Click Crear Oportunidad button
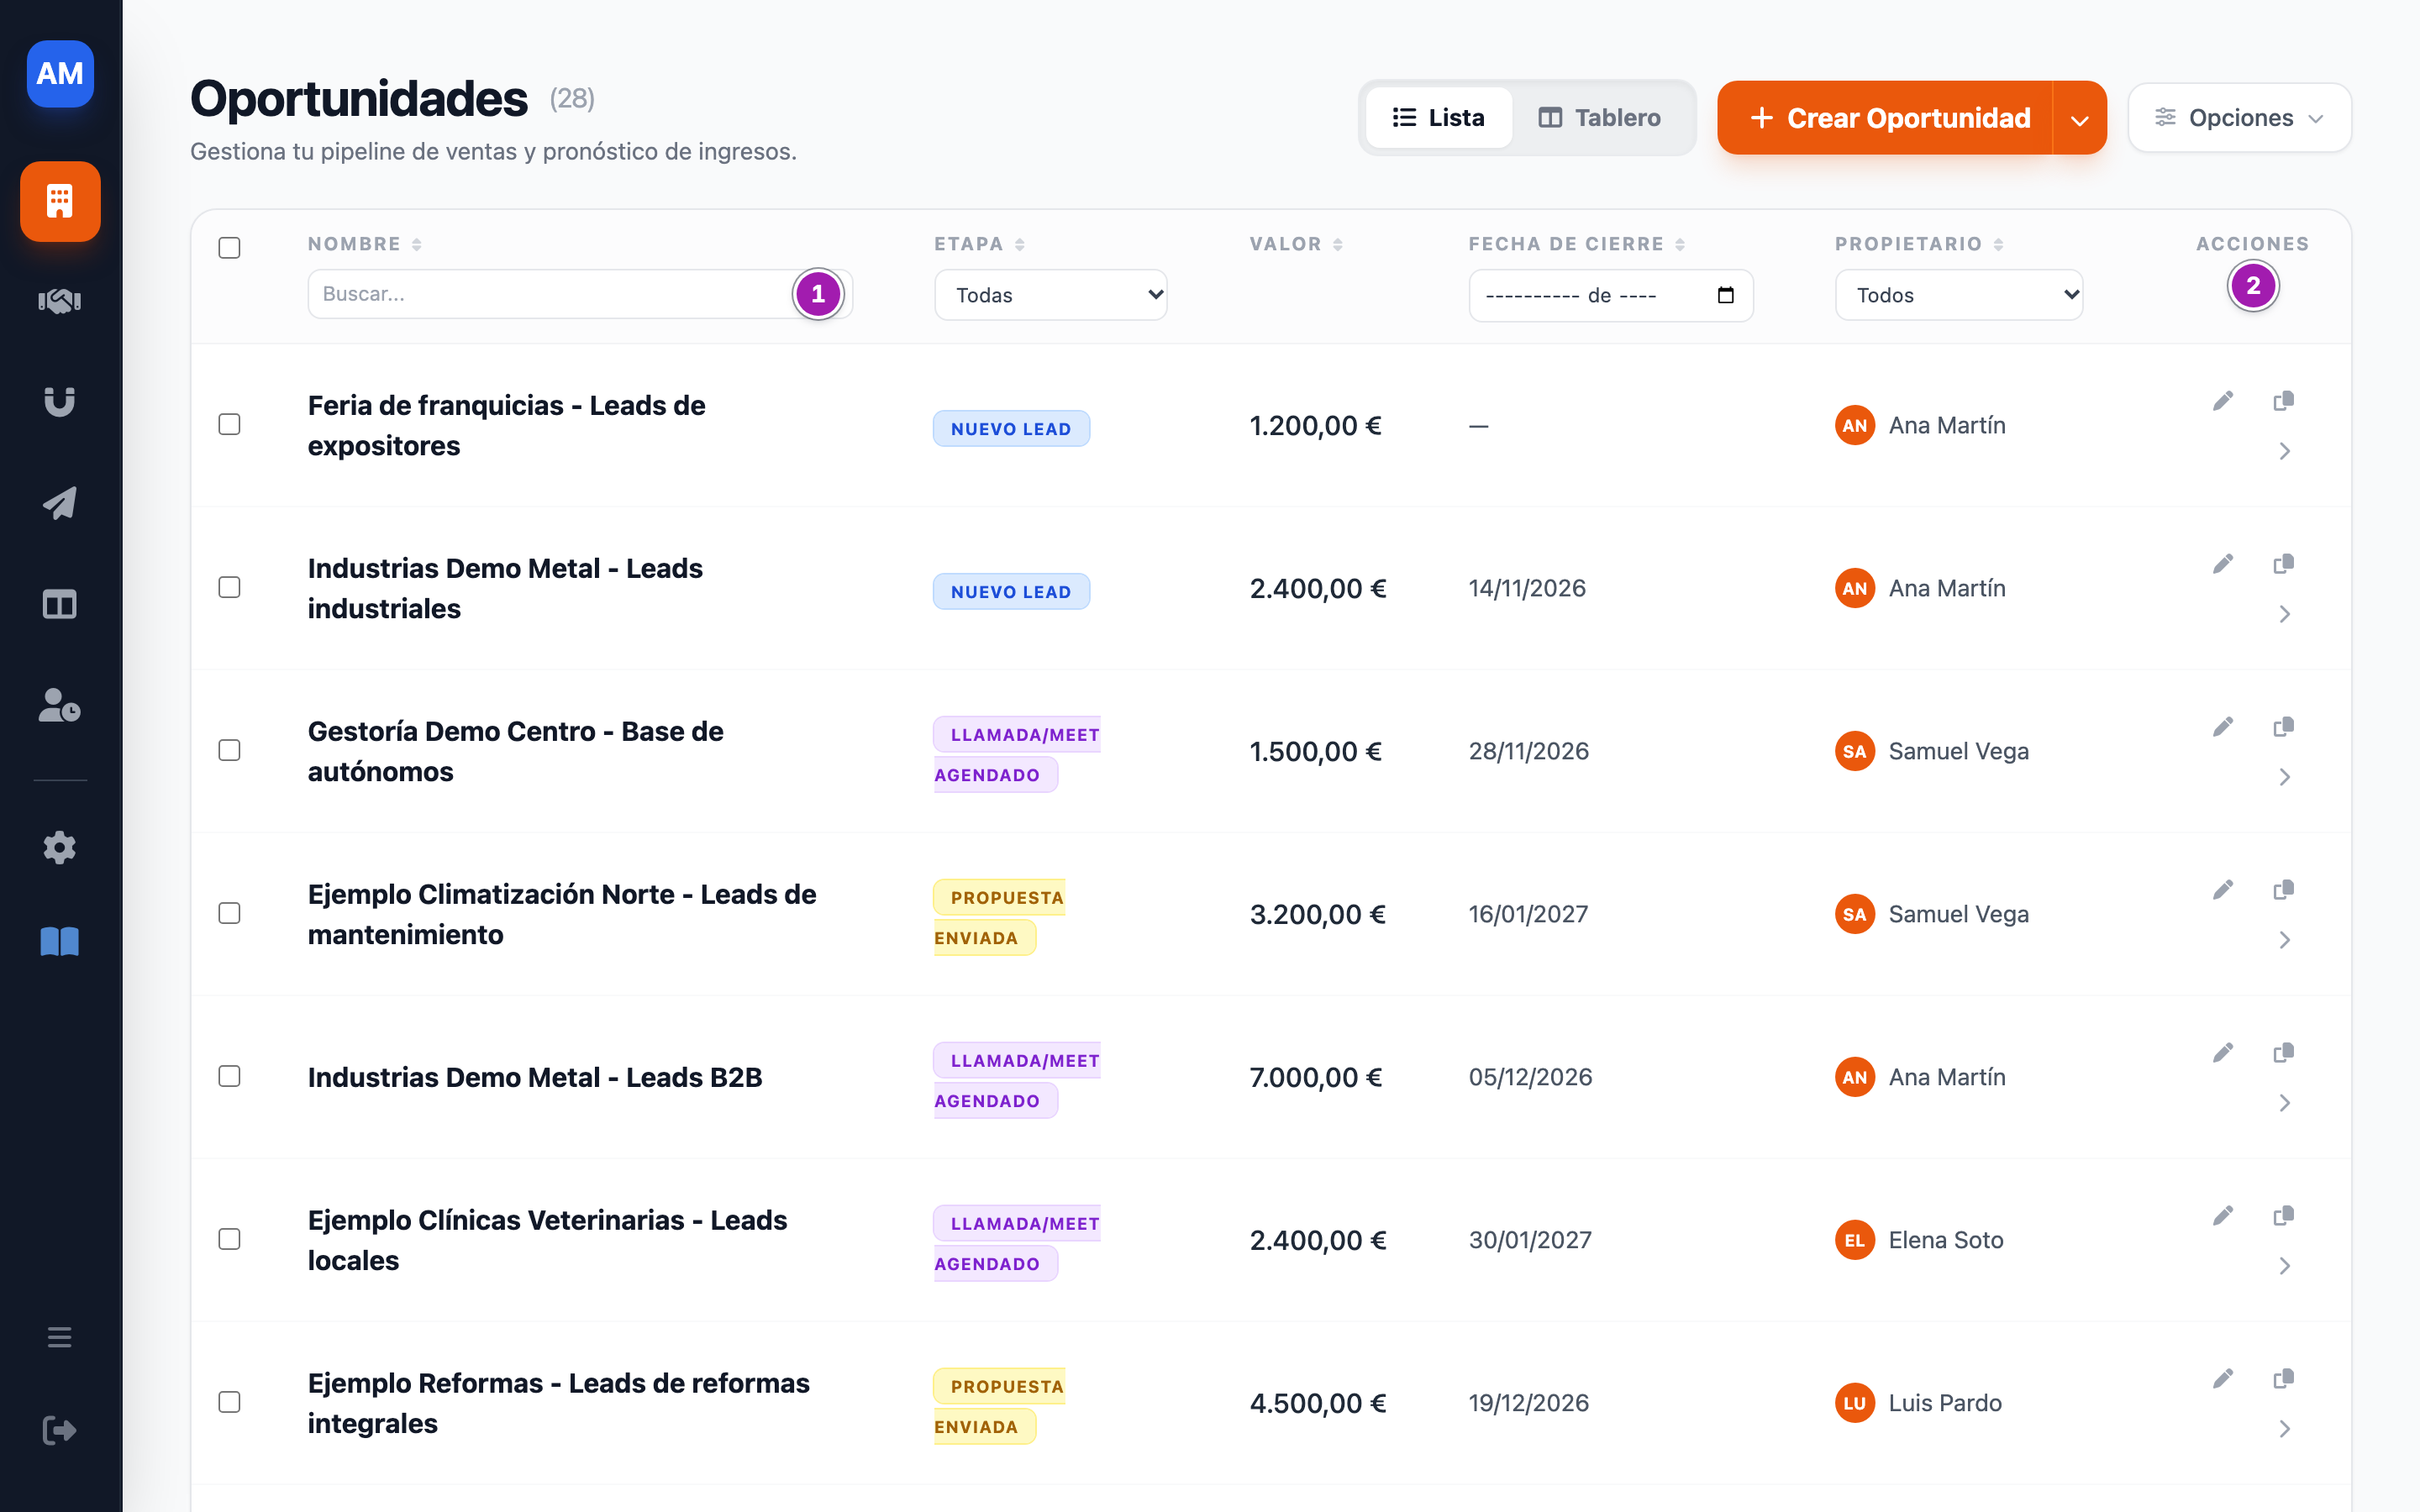Image resolution: width=2420 pixels, height=1512 pixels. point(1886,119)
